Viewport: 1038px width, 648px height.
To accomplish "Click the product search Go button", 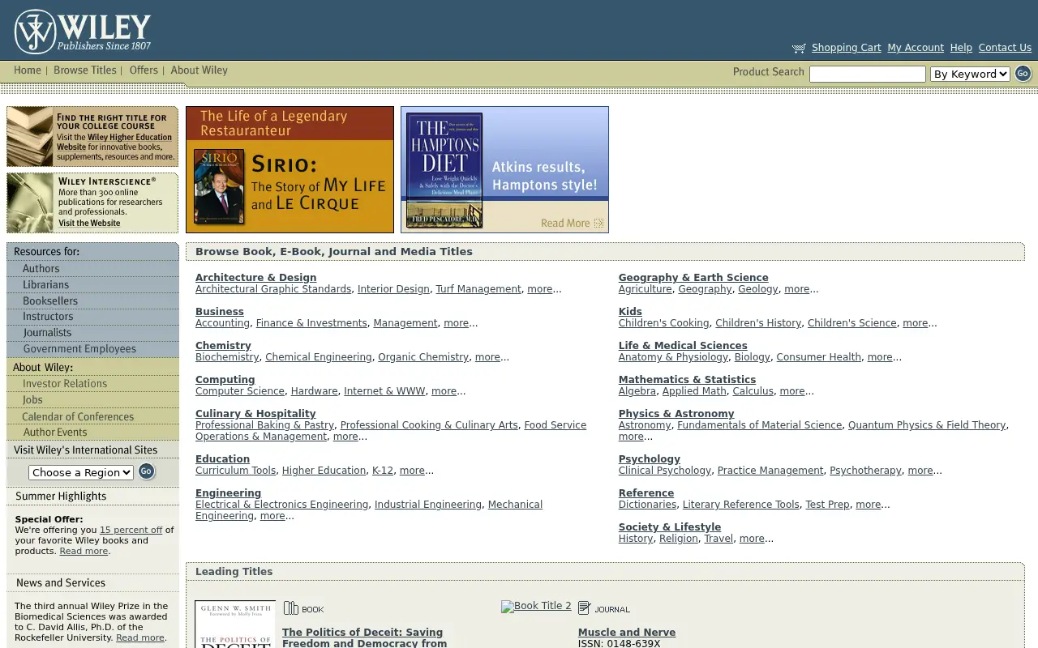I will click(x=1023, y=74).
